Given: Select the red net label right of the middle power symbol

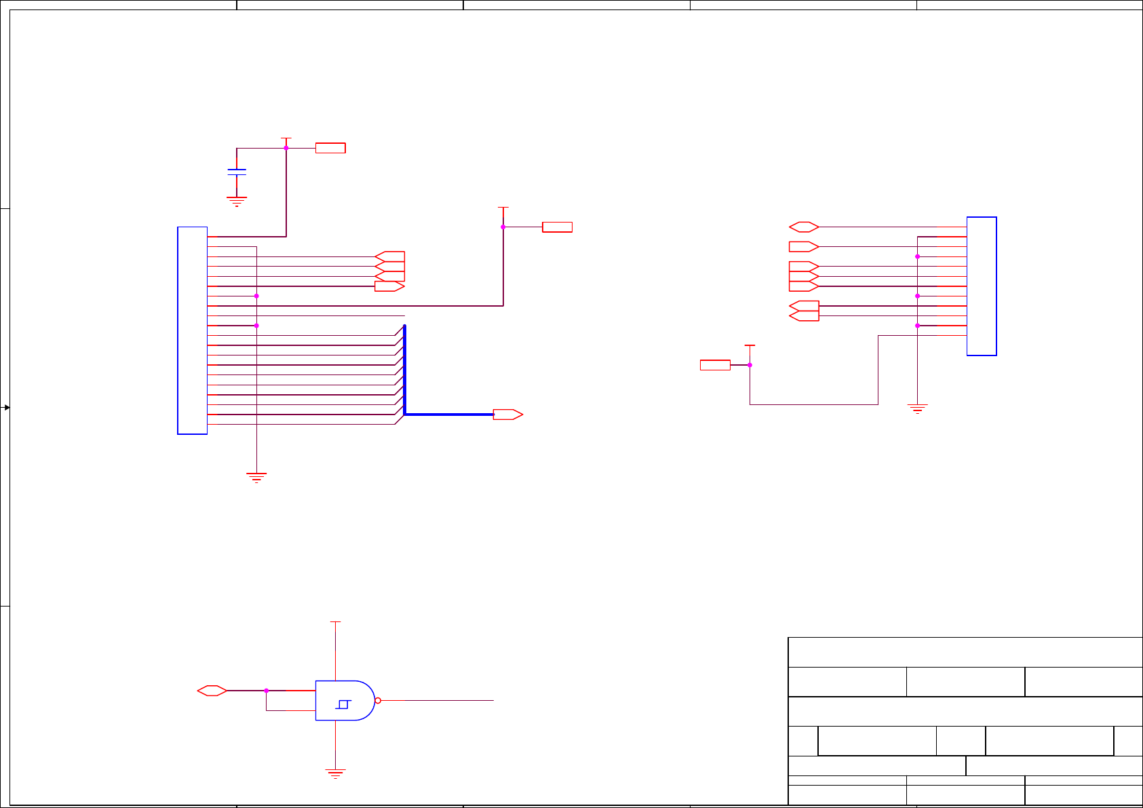Looking at the screenshot, I should click(x=557, y=227).
